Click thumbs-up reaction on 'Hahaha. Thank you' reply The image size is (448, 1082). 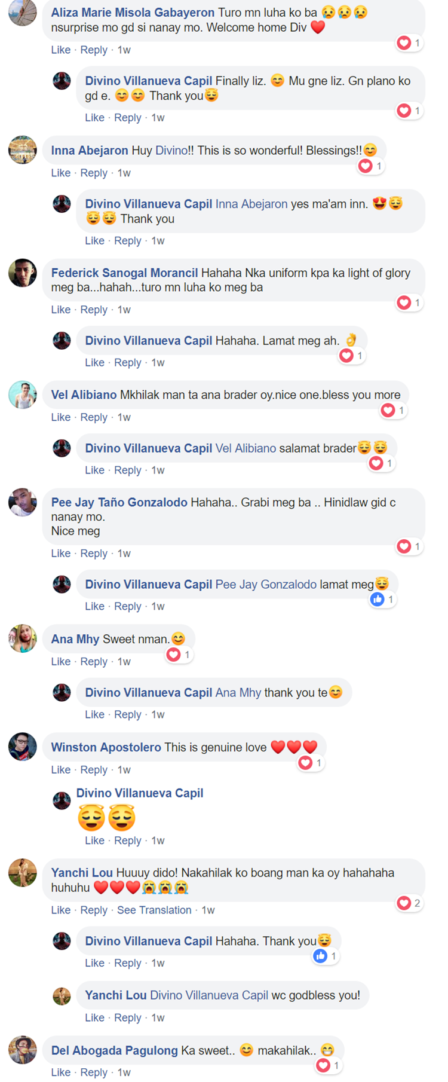tap(326, 956)
